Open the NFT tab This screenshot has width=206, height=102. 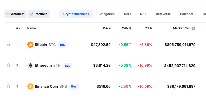tap(143, 14)
